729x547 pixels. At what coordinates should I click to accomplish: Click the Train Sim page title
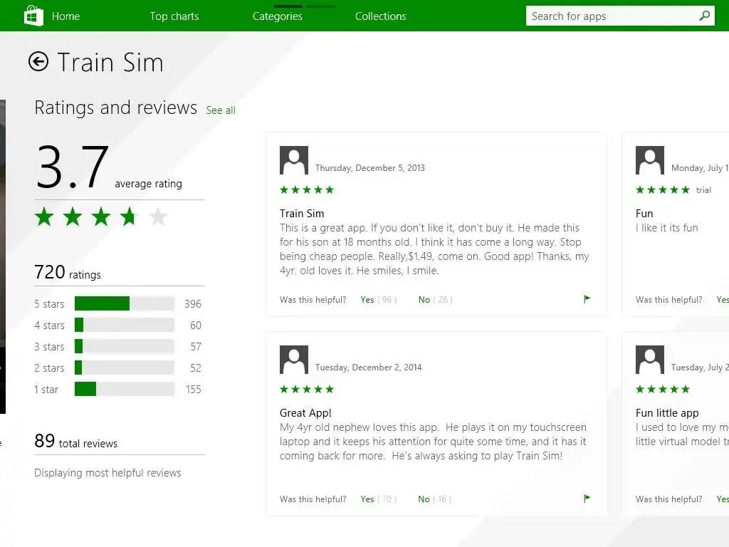click(x=110, y=63)
